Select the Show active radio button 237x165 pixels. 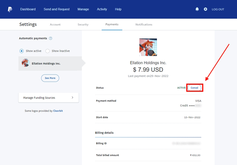(x=22, y=51)
